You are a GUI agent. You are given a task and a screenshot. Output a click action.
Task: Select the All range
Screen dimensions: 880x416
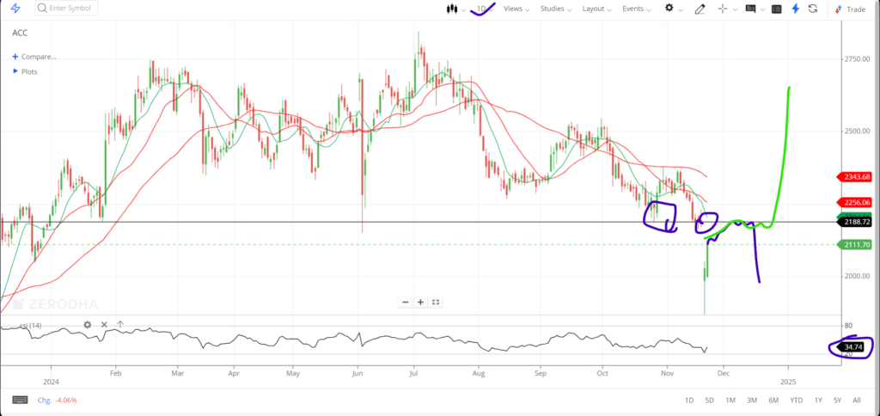[x=857, y=401]
